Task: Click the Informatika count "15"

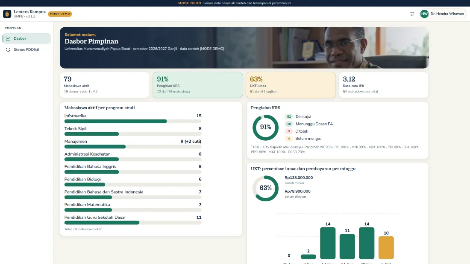Action: [199, 116]
